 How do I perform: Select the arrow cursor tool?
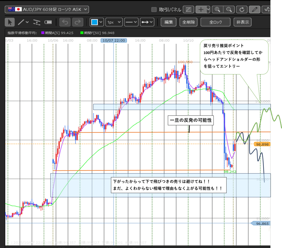click(10, 22)
